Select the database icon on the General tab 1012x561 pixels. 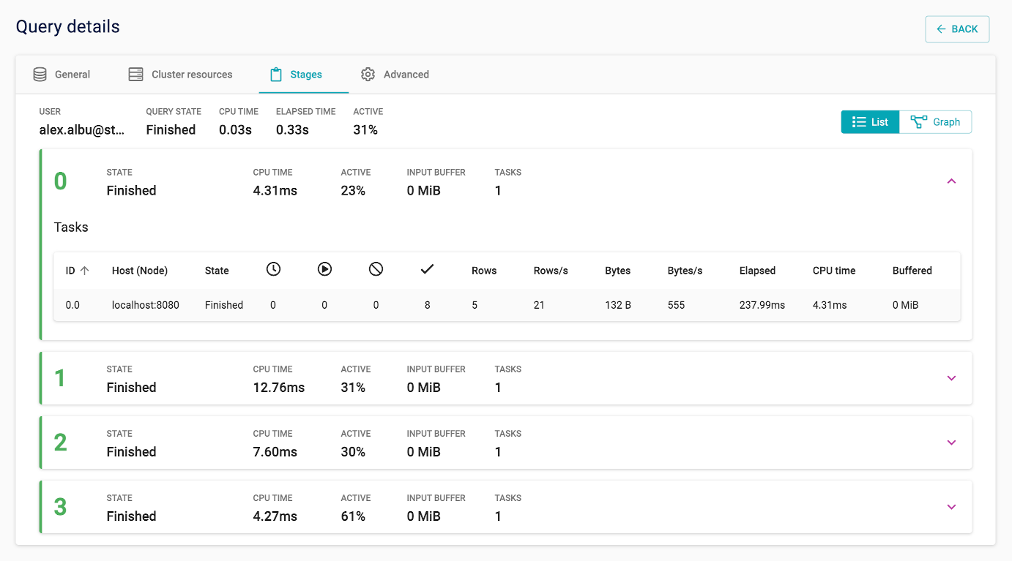pos(40,74)
